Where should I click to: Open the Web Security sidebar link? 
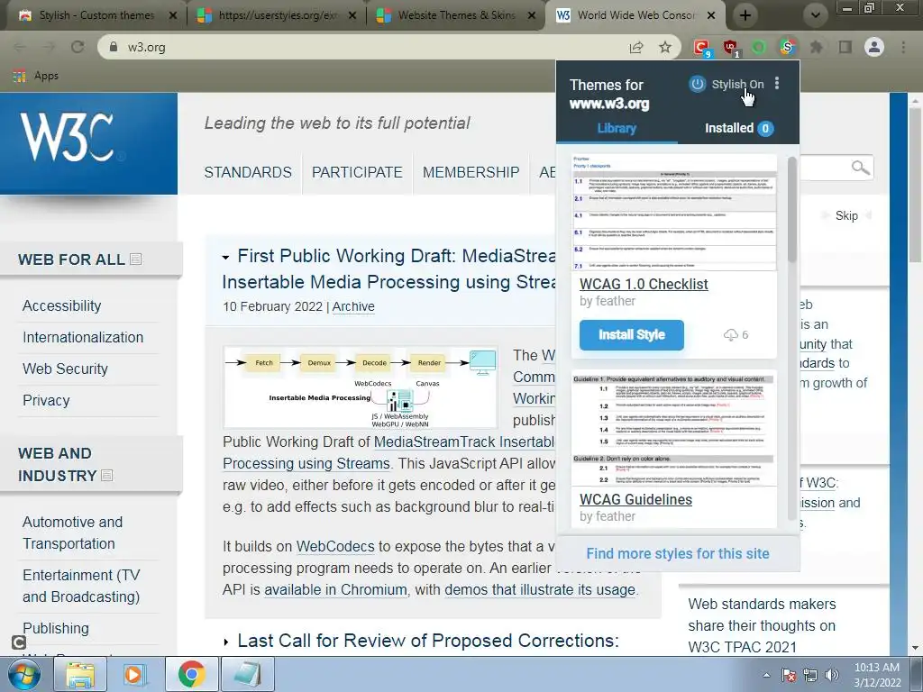coord(65,369)
